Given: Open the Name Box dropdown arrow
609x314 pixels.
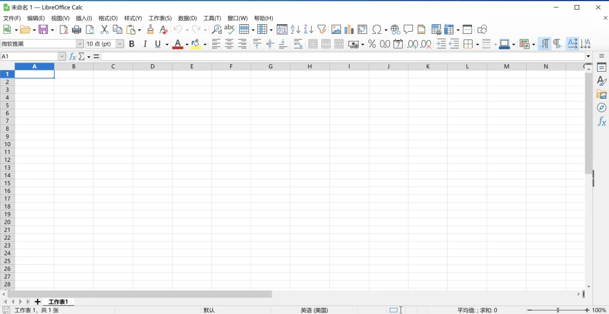Looking at the screenshot, I should [62, 57].
